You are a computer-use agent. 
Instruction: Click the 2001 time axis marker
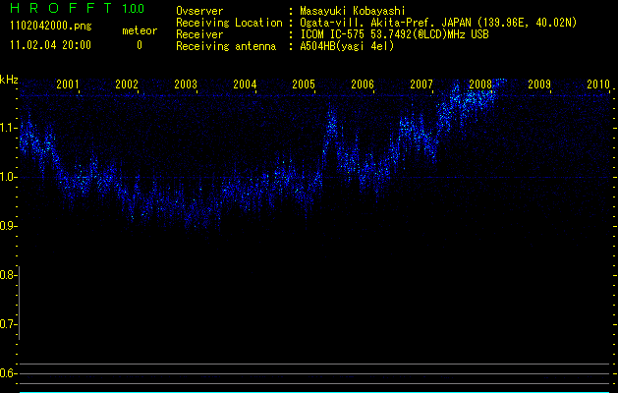[x=68, y=84]
